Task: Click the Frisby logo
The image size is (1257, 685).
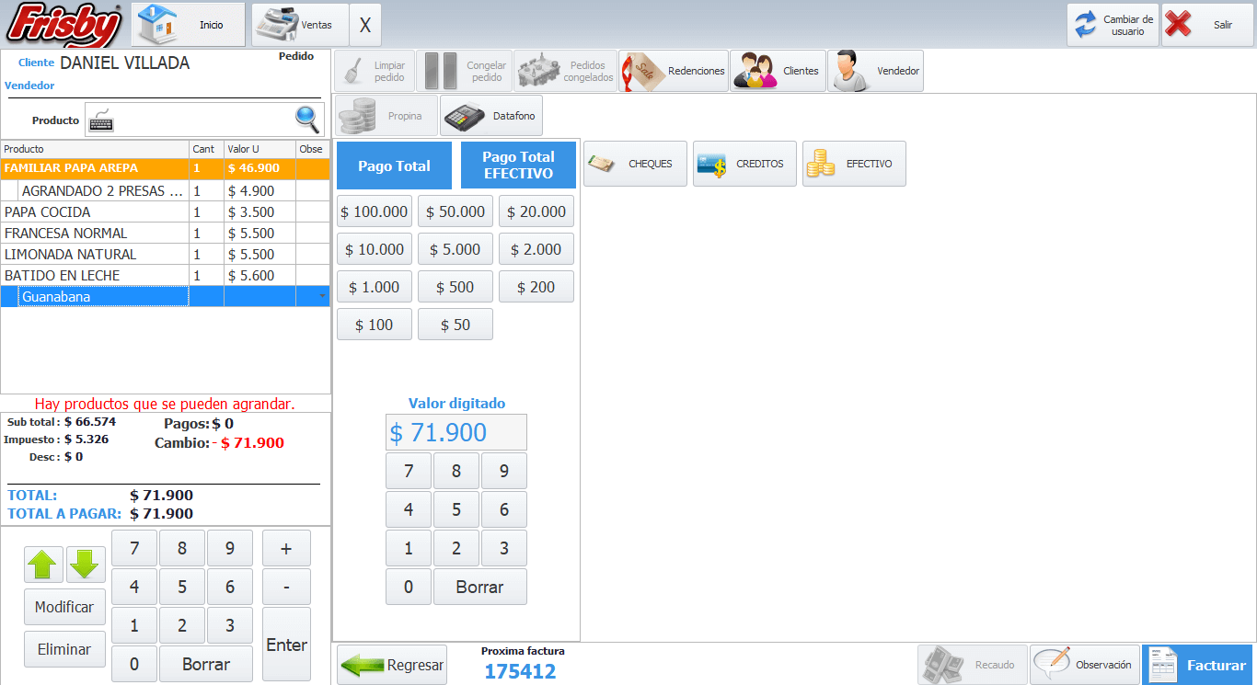Action: click(x=63, y=25)
